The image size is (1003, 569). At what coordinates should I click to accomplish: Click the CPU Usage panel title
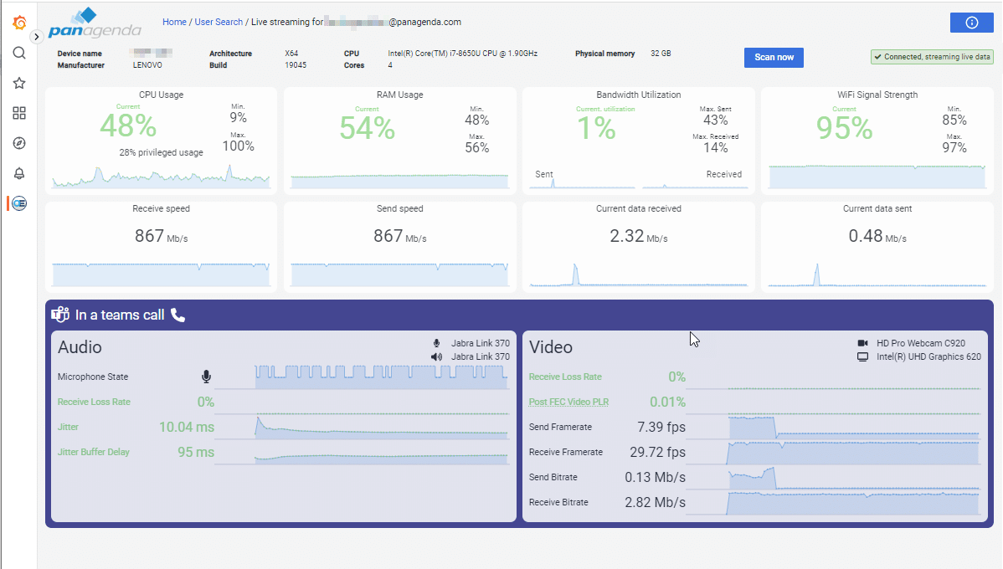click(x=162, y=95)
